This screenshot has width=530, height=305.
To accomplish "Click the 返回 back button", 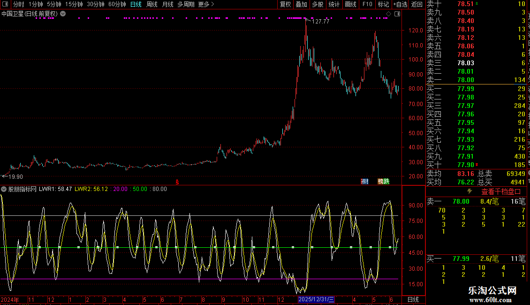I will point(417,4).
